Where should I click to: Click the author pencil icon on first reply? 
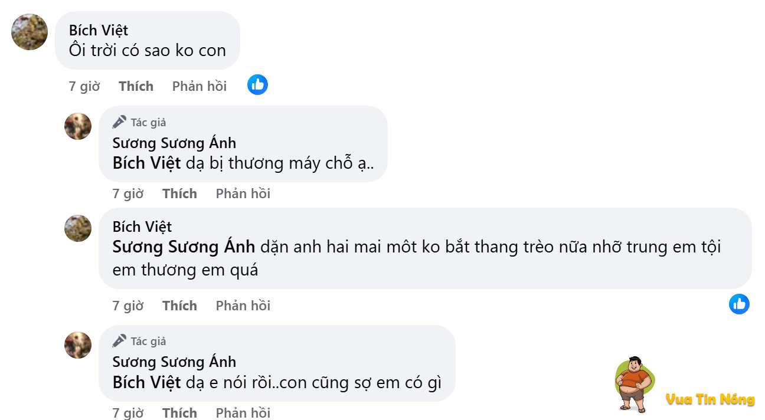point(119,122)
